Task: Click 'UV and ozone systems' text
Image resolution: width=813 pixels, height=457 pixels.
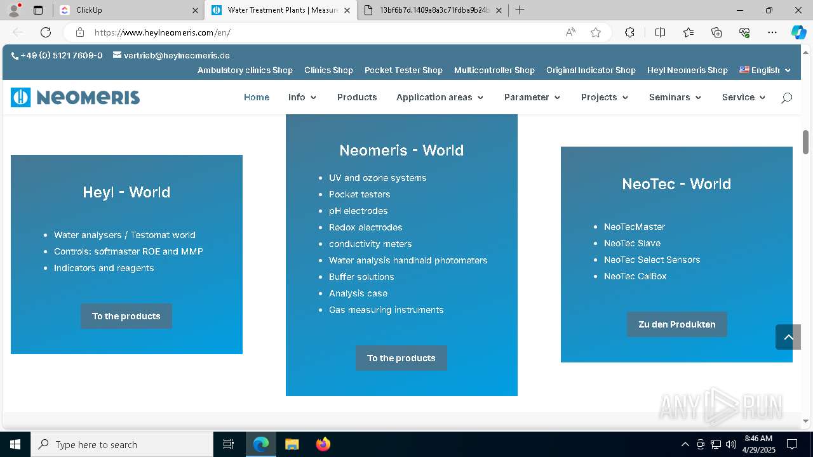Action: 377,178
